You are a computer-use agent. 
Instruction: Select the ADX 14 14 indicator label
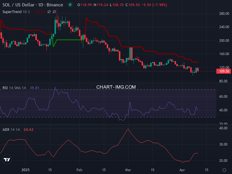(11, 130)
